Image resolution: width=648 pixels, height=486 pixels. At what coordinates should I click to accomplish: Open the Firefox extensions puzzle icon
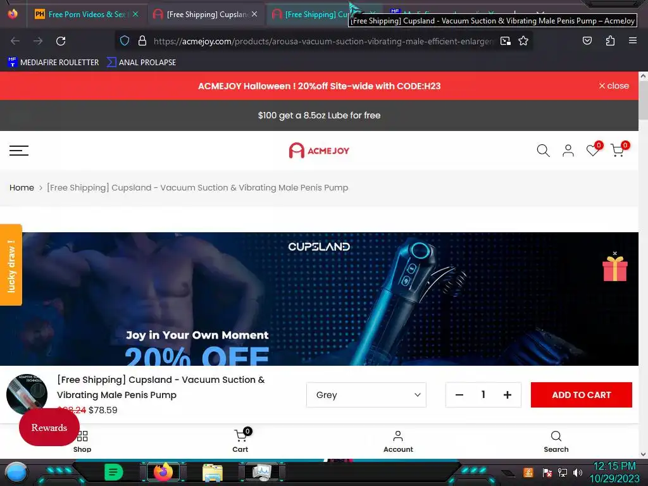(610, 40)
